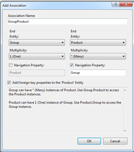This screenshot has width=134, height=152.
Task: Open the Group entity dropdown
Action: (37, 43)
